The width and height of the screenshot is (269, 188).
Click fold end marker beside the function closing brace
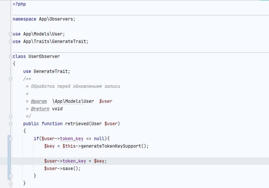coord(10,184)
